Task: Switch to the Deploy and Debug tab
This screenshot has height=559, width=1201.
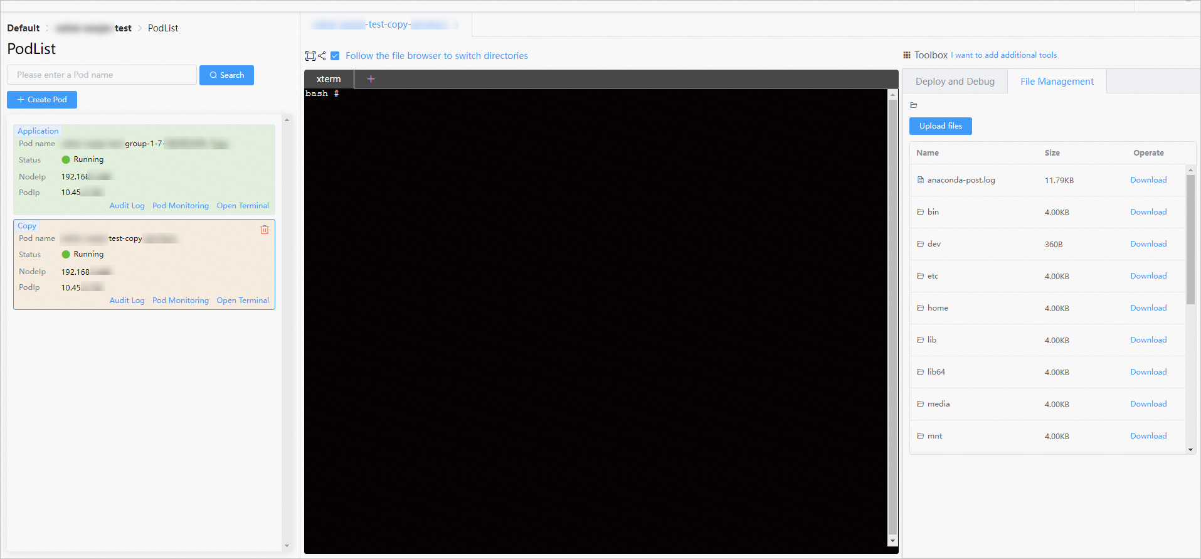Action: 955,82
